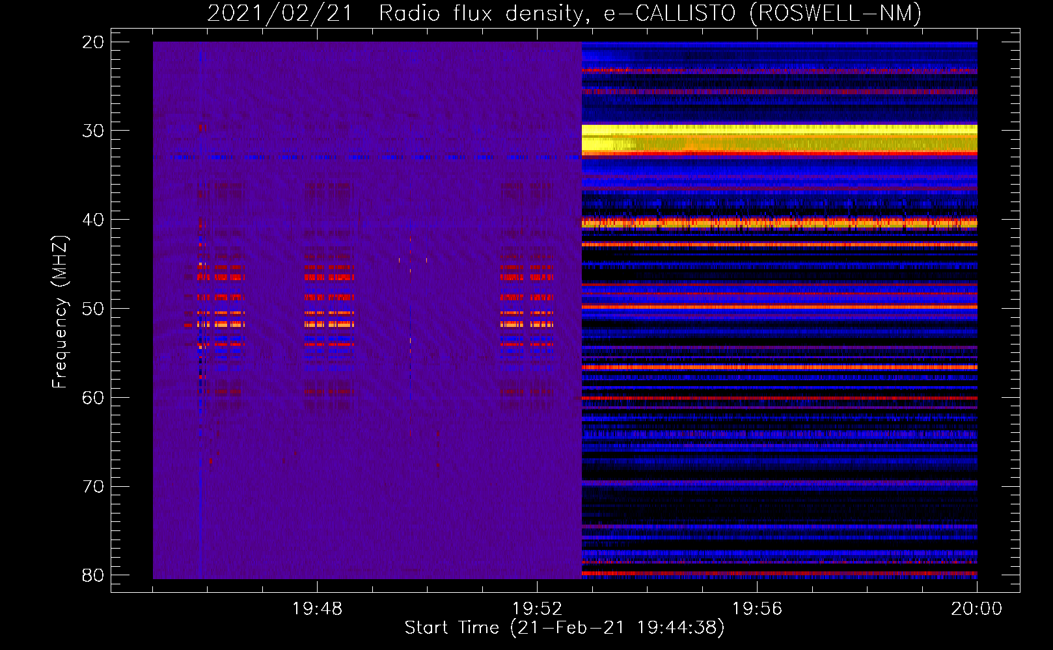Viewport: 1053px width, 650px height.
Task: Click the frequency tick label 70
Action: (x=93, y=486)
